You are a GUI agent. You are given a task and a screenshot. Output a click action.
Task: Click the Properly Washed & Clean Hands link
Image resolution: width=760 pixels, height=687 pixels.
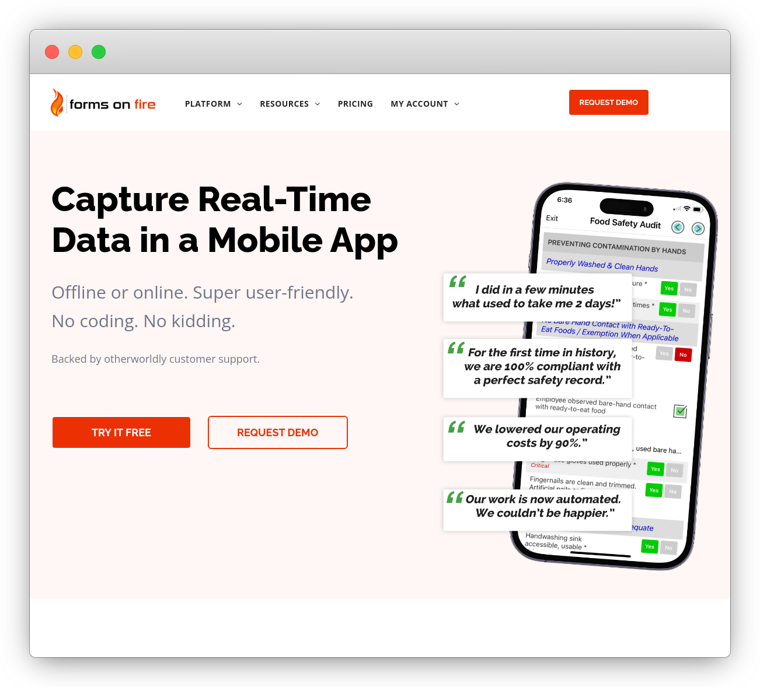[601, 265]
